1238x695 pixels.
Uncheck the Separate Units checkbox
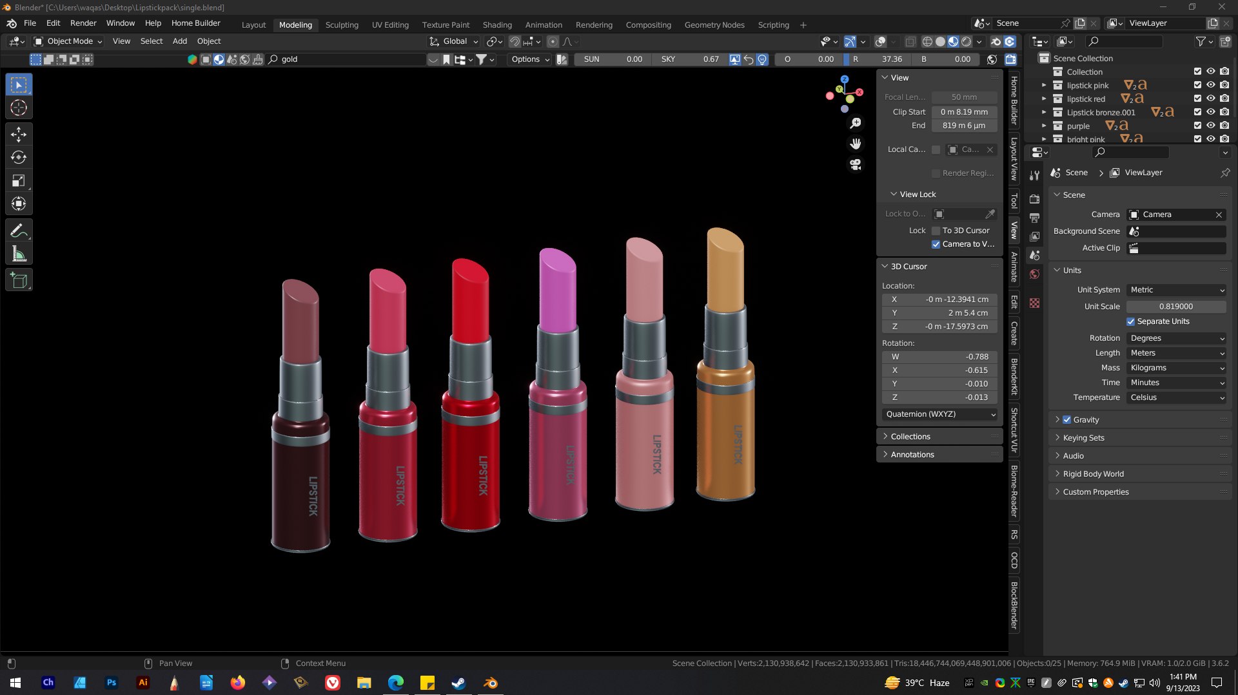pos(1130,321)
